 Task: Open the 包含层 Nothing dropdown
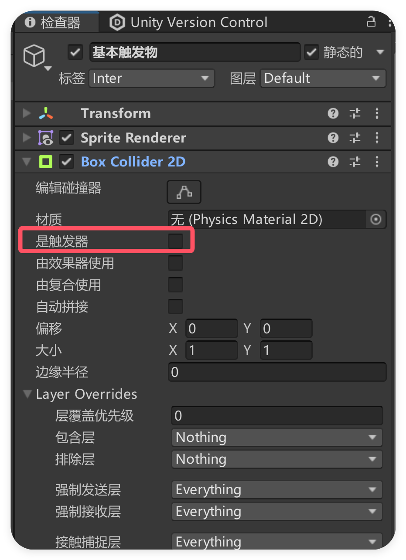277,438
